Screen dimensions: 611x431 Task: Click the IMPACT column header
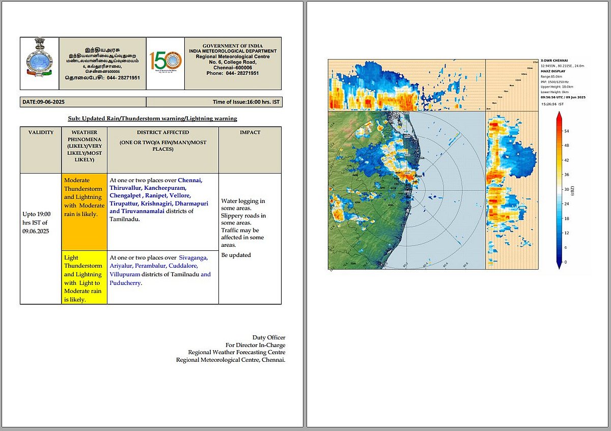tap(250, 132)
